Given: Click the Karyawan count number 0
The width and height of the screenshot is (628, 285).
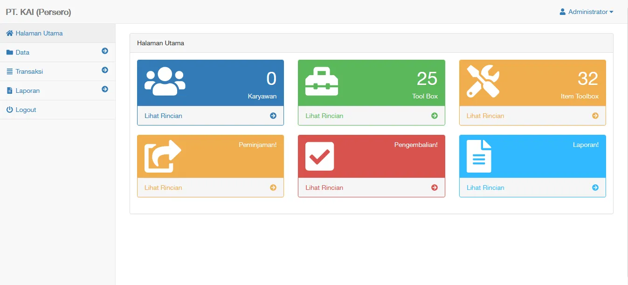Looking at the screenshot, I should 271,78.
